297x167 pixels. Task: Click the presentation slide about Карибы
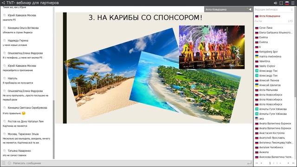154,68
